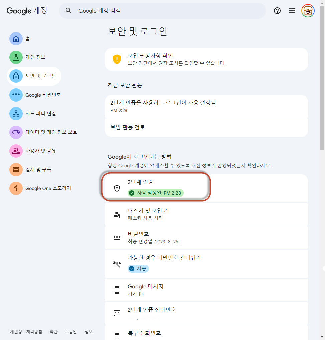Viewport: 325px width, 340px height.
Task: Click the 서드 파티 연결 icon
Action: [16, 114]
